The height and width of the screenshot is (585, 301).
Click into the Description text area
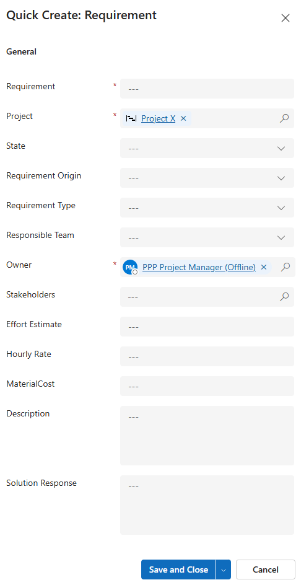click(207, 436)
